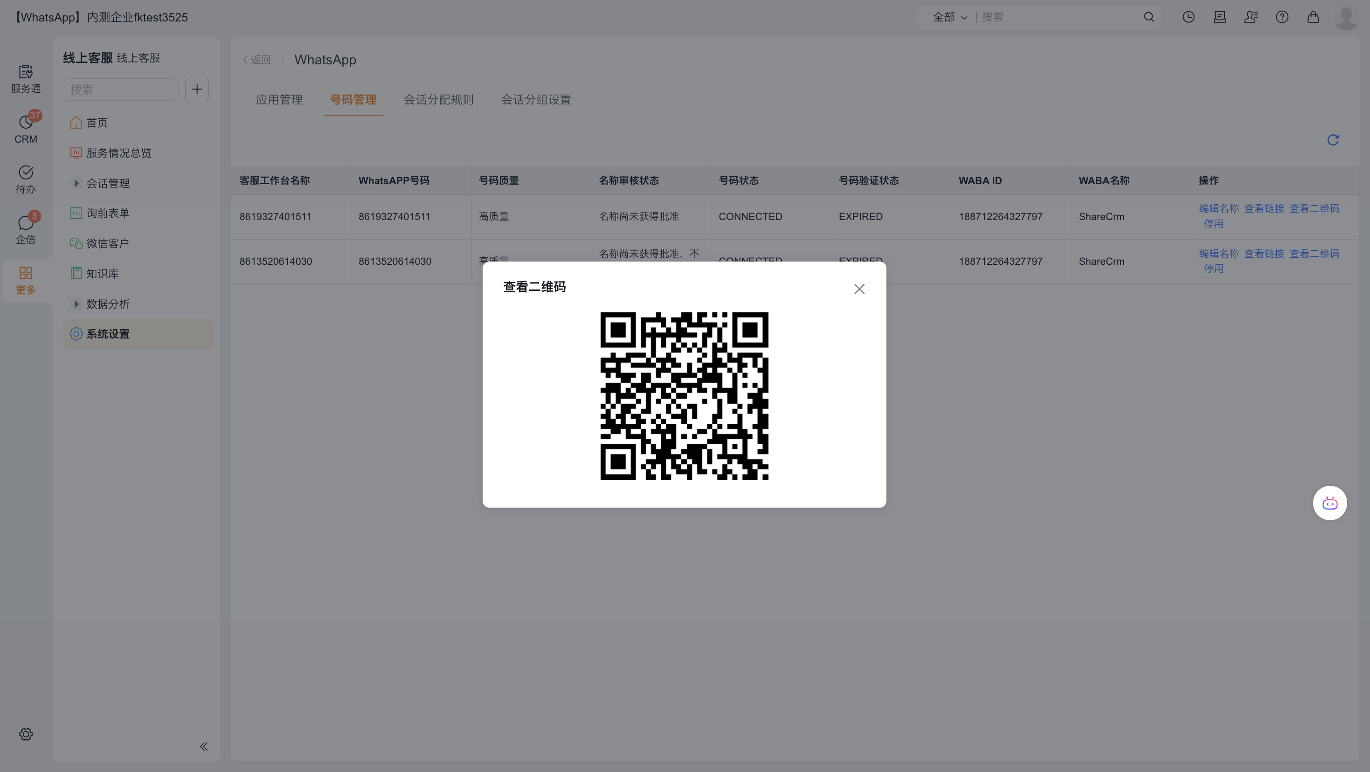
Task: Open the AI assistant robot bubble
Action: coord(1329,503)
